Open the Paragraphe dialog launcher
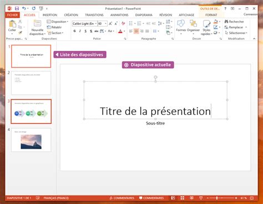Screen dimensions: 263x204 (x=173, y=39)
